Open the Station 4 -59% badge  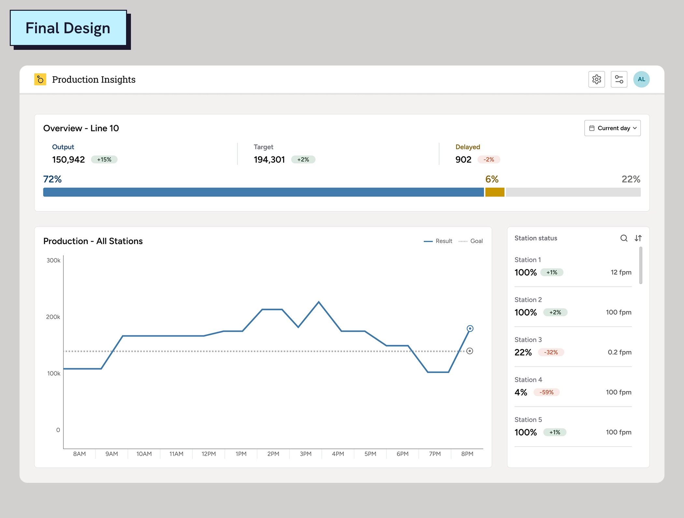(x=546, y=392)
